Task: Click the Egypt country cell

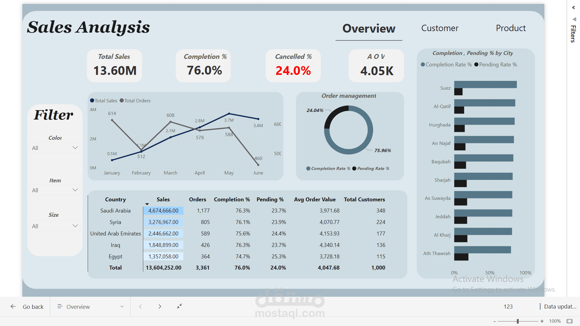Action: (x=115, y=257)
